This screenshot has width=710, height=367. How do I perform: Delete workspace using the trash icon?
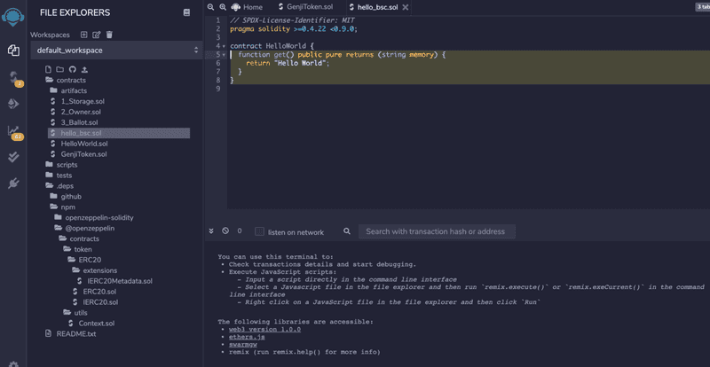[x=109, y=35]
